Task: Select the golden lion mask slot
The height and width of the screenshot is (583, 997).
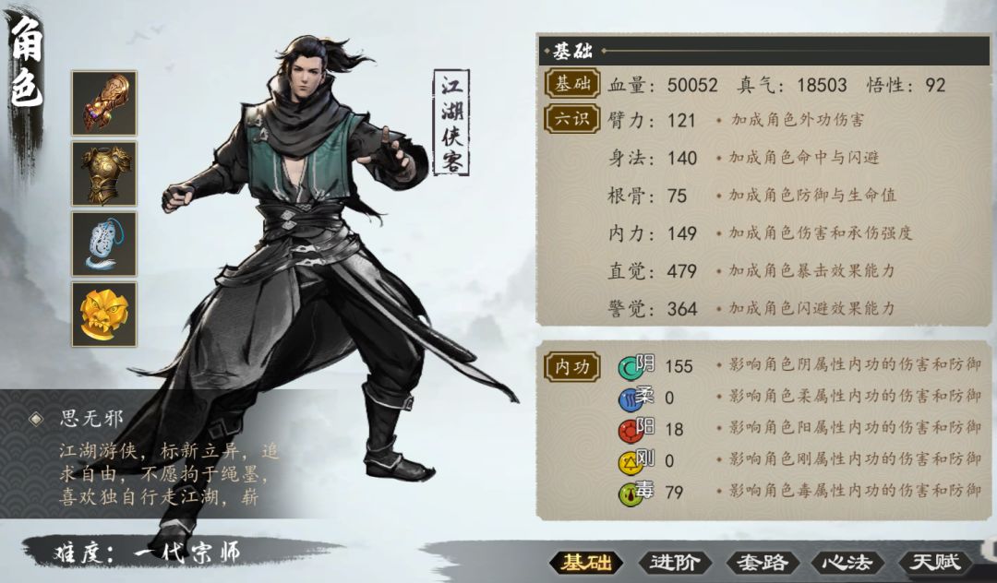Action: [103, 315]
